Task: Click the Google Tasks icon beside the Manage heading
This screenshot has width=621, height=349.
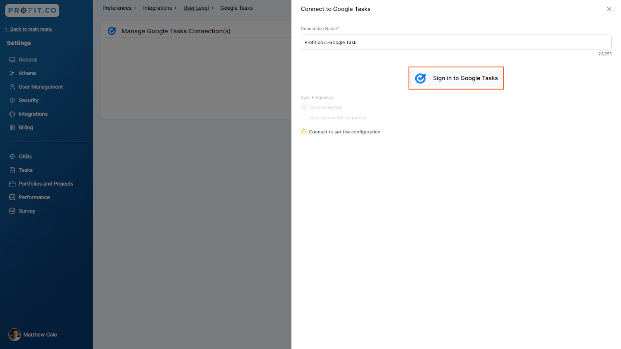Action: (112, 31)
